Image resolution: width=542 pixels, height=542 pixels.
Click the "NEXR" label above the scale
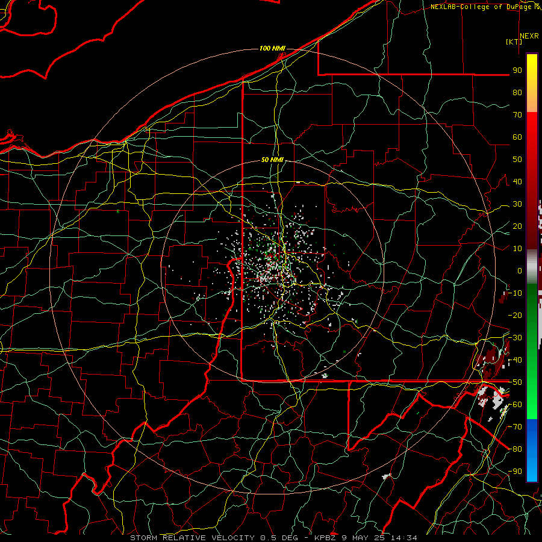point(529,36)
